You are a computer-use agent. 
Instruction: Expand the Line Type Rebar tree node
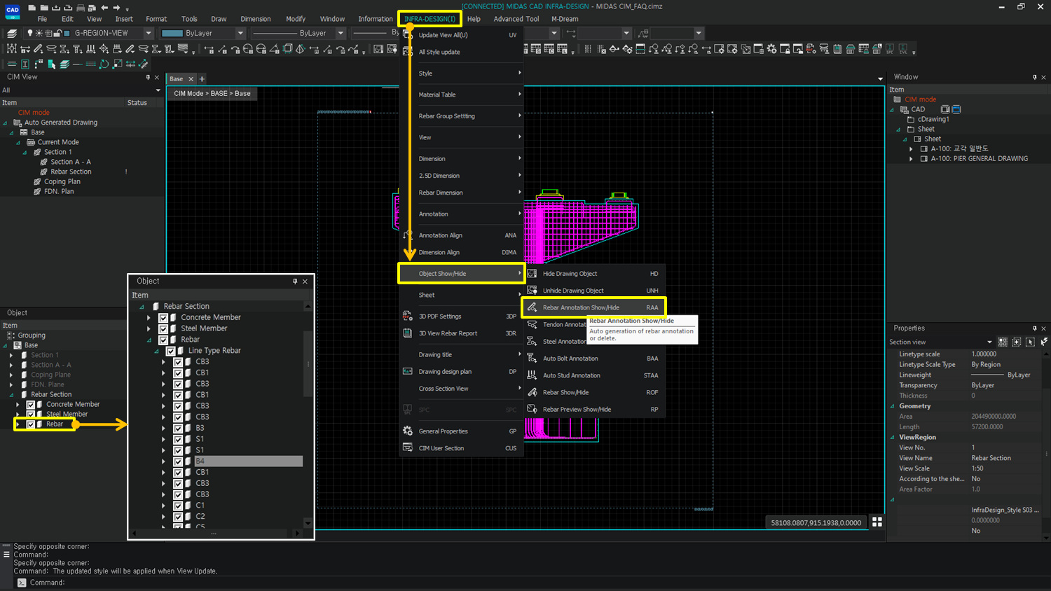click(x=157, y=350)
